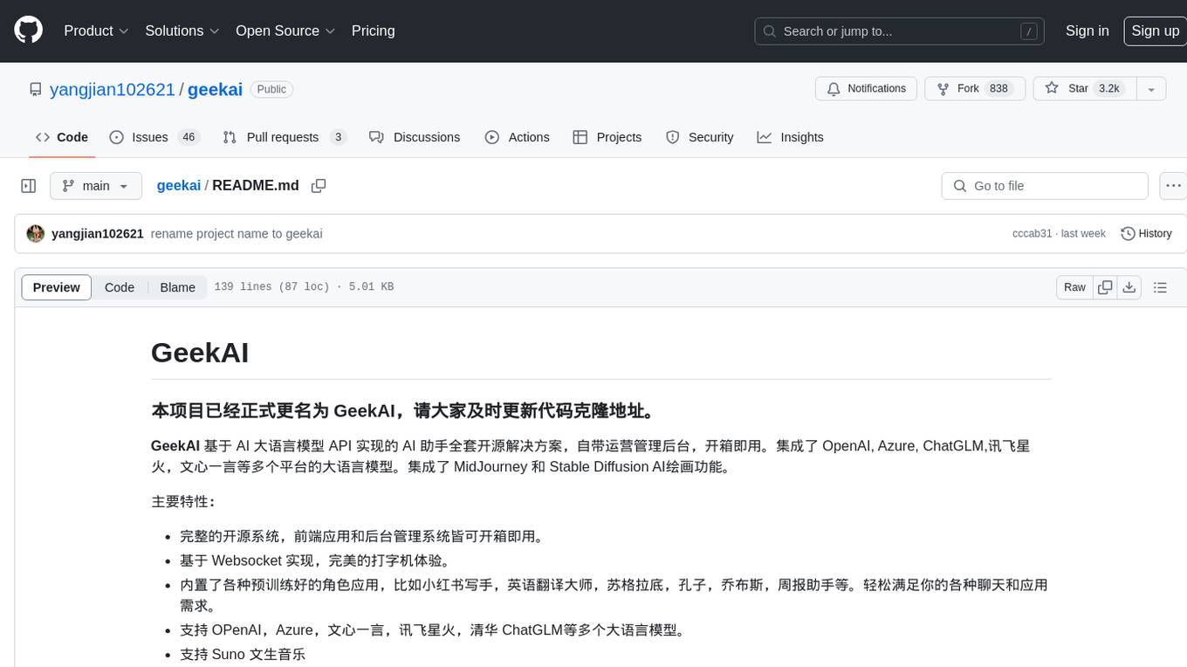Image resolution: width=1187 pixels, height=667 pixels.
Task: Click the Sign up button
Action: (1155, 31)
